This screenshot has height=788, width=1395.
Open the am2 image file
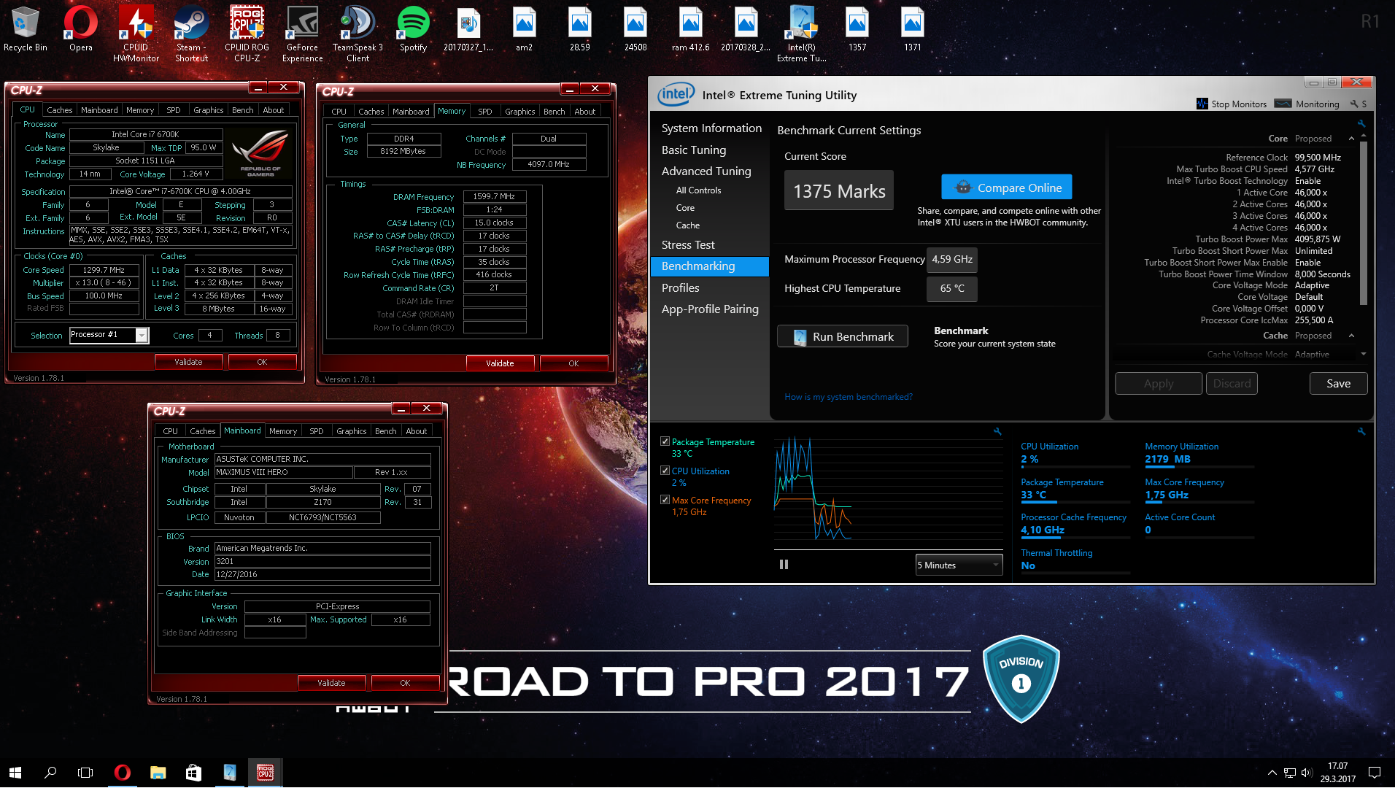[525, 29]
